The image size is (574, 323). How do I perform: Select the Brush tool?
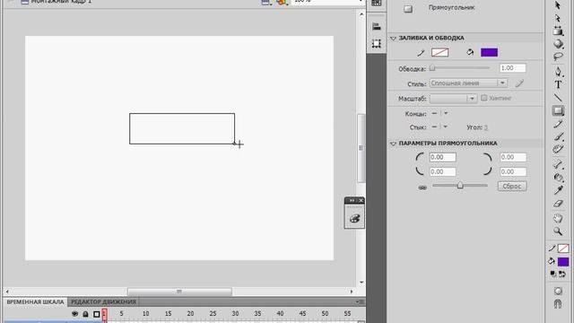(558, 136)
